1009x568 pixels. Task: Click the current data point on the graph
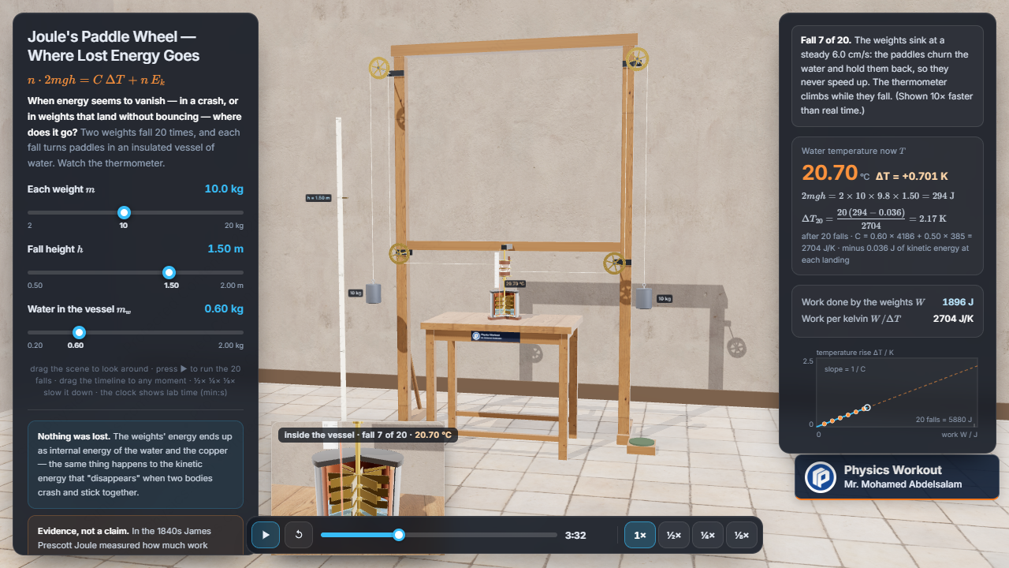[x=867, y=408]
